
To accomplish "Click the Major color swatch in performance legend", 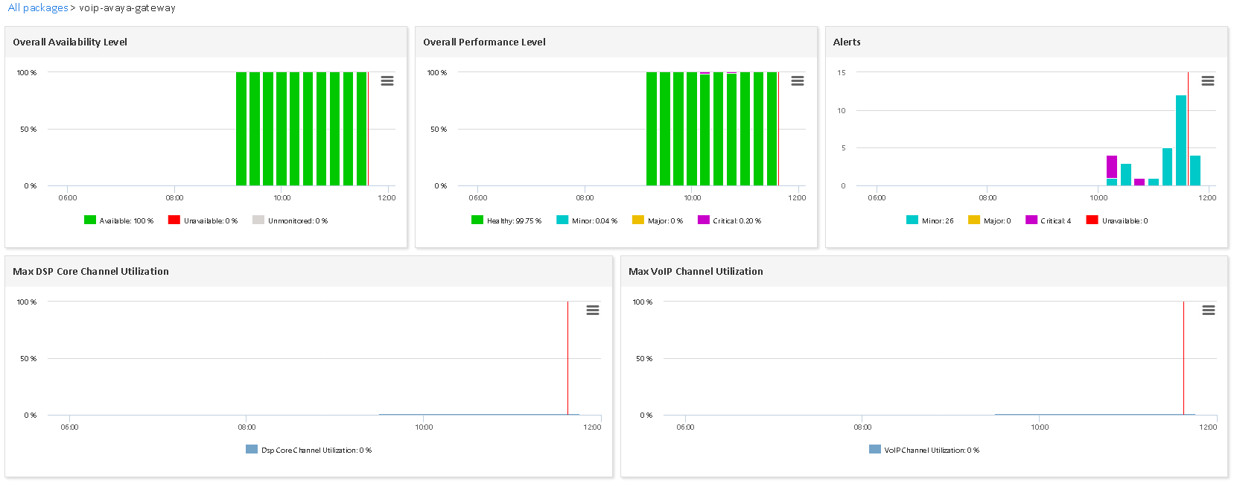I will [637, 220].
